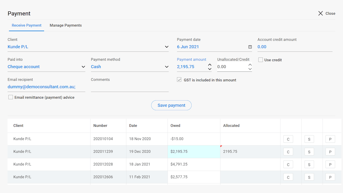The width and height of the screenshot is (343, 193).
Task: Click allocated cell for invoice 202012606
Action: click(250, 177)
